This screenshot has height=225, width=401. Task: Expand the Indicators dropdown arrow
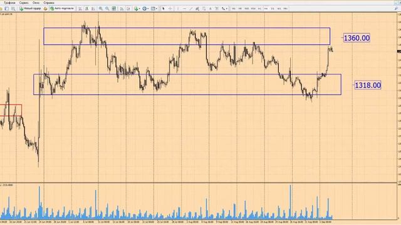(x=139, y=9)
